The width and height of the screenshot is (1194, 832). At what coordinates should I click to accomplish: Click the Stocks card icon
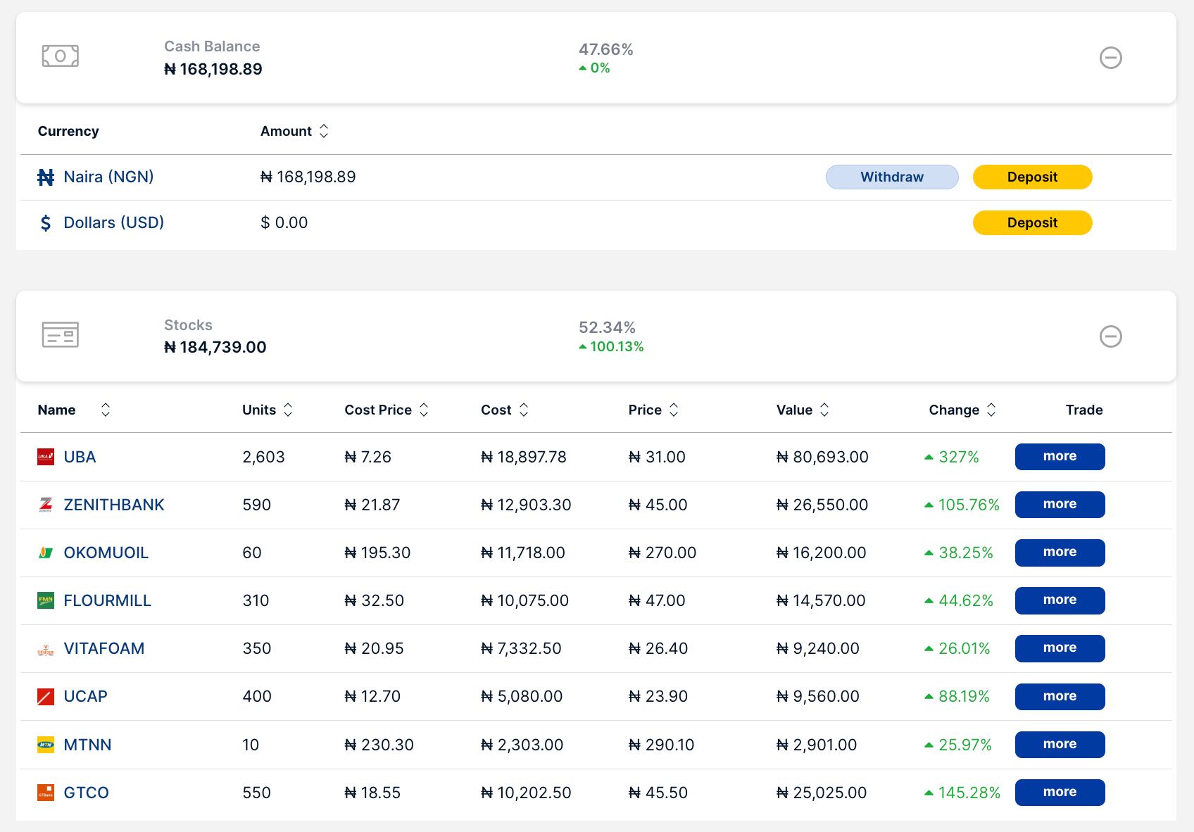[x=60, y=335]
